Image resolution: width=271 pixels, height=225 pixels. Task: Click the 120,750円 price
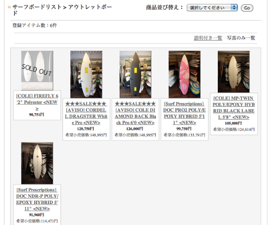point(85,129)
